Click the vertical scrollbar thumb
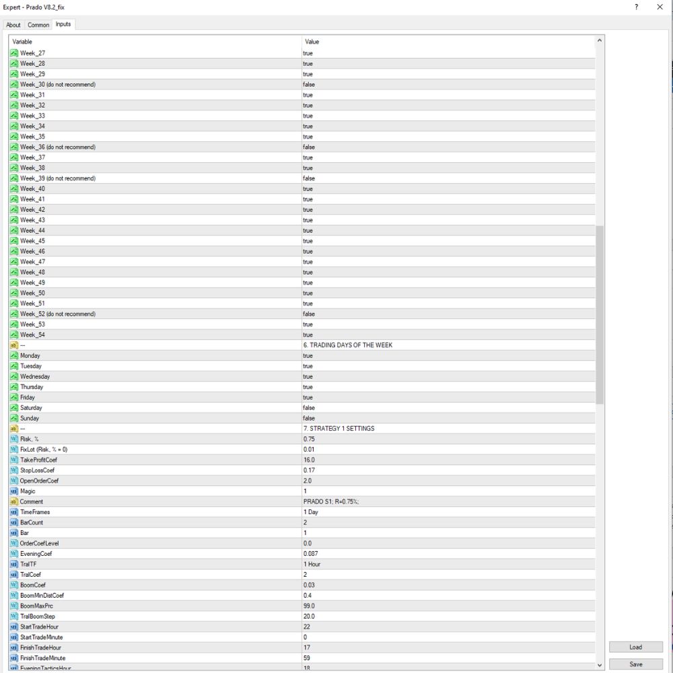Viewport: 673px width, 673px height. [x=600, y=314]
